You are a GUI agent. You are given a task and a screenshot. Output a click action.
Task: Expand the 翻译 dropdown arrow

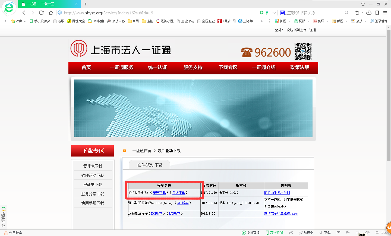(327, 21)
